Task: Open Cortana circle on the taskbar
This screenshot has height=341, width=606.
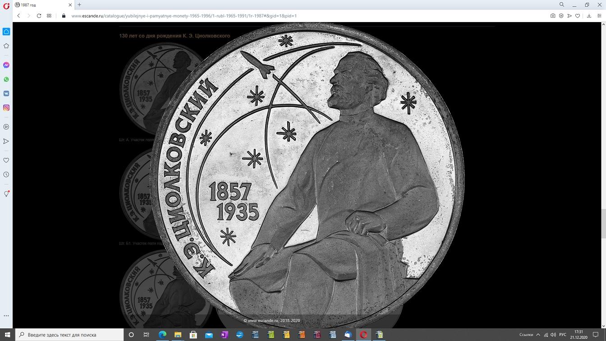Action: 131,335
